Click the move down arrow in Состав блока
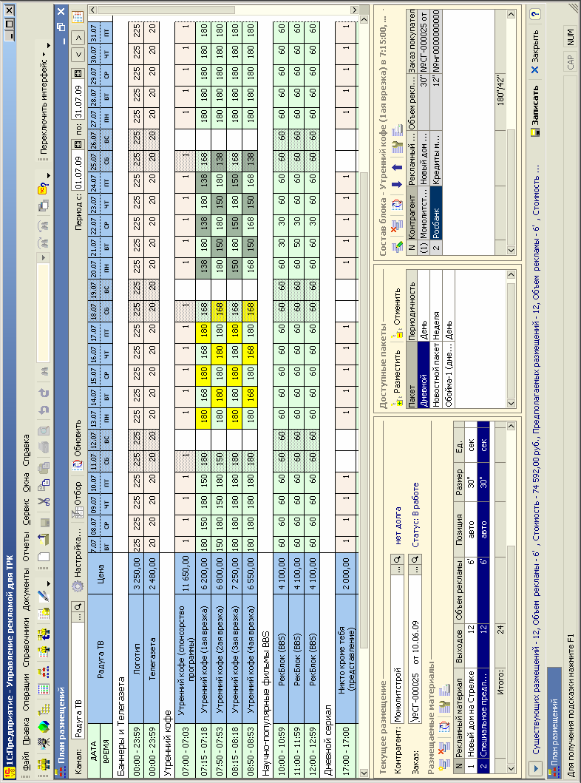The image size is (581, 783). (398, 184)
